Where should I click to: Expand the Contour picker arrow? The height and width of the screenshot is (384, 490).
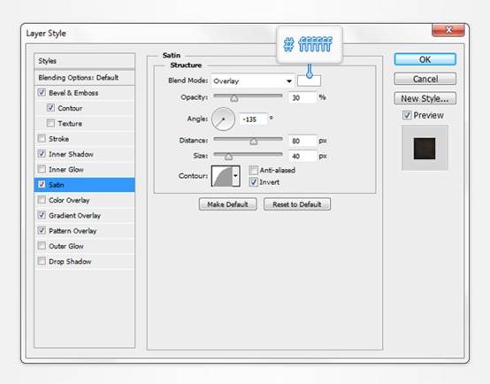coord(236,176)
